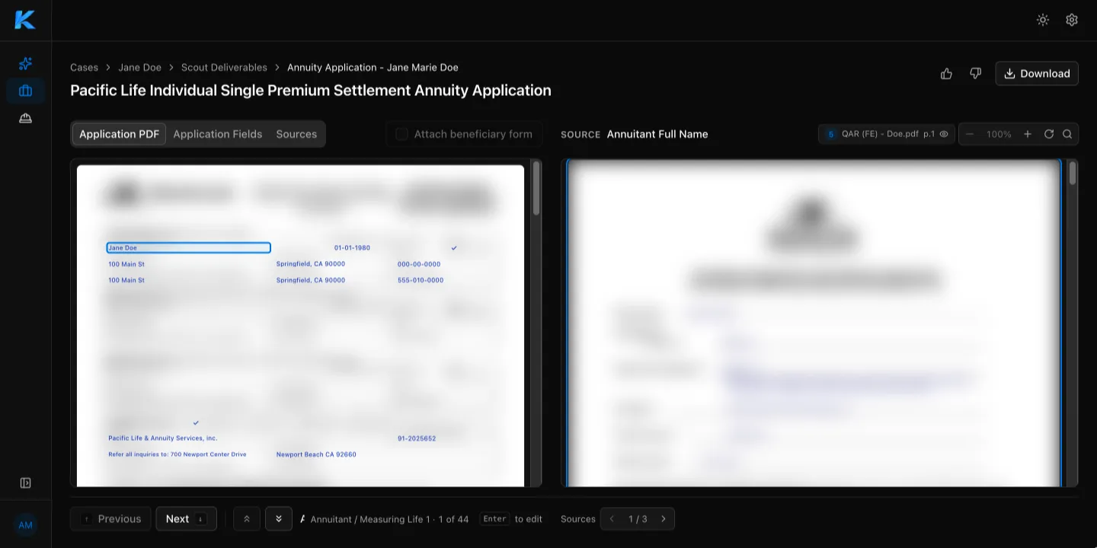Navigate to Jane Doe breadcrumb

[x=140, y=68]
